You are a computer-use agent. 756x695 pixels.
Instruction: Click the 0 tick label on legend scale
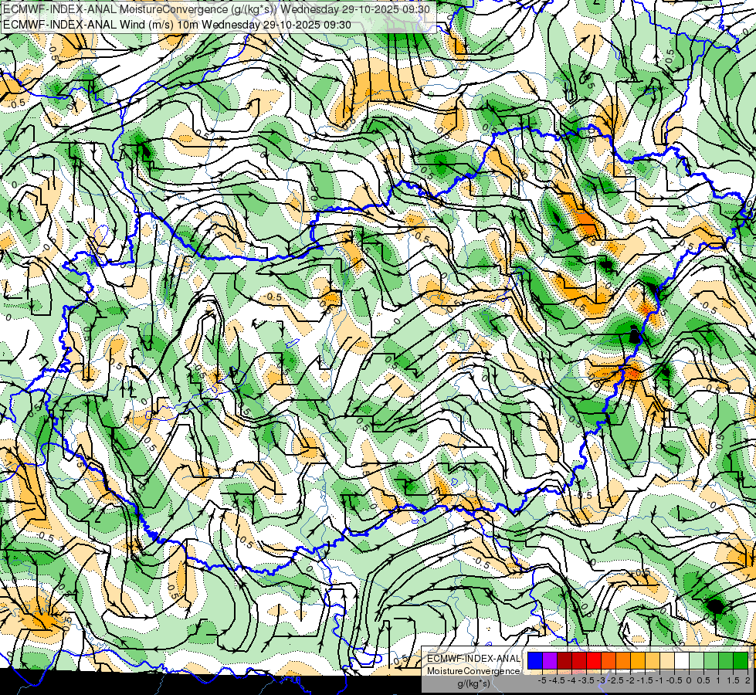689,680
